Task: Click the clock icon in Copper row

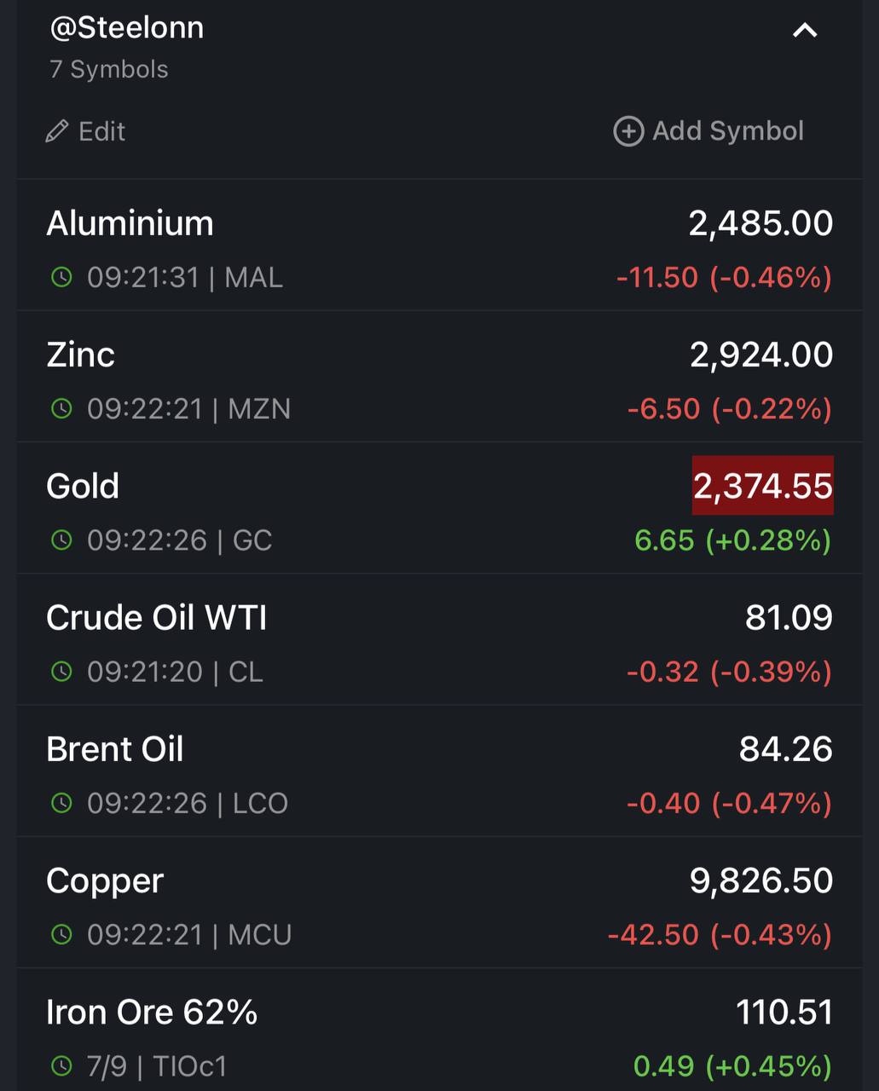Action: click(61, 934)
